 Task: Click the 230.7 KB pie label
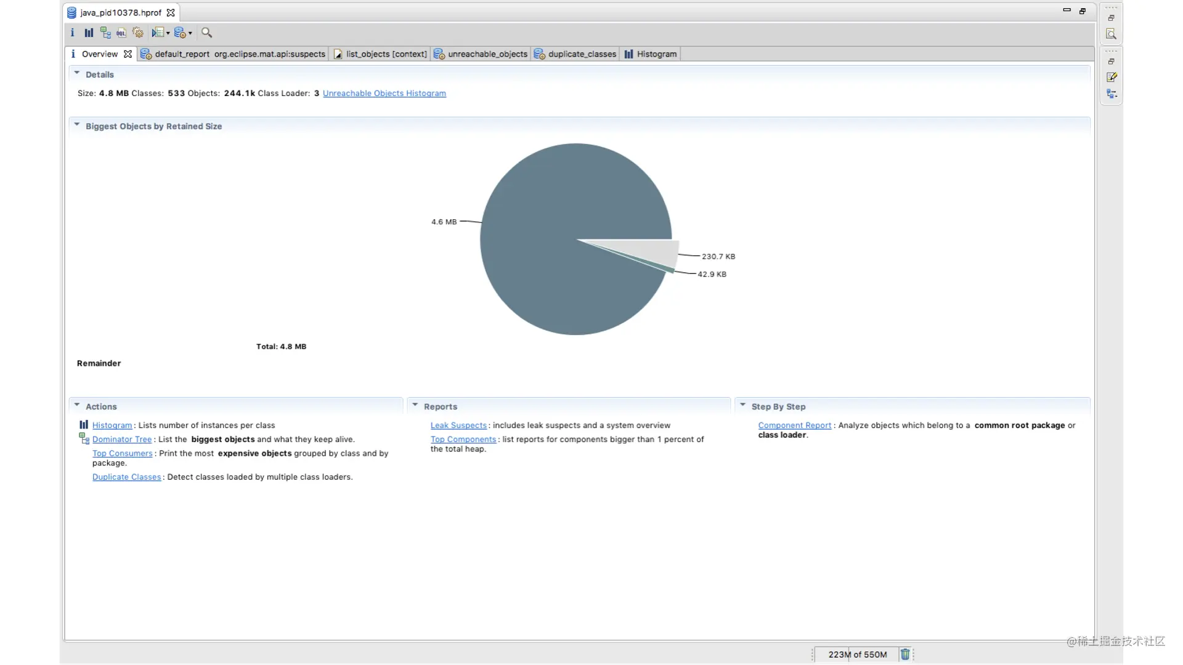point(718,257)
